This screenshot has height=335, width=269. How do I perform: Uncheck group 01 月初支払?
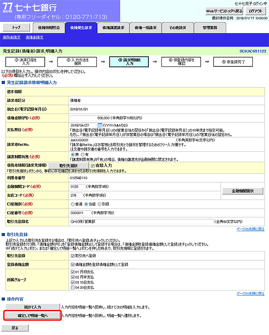[x=73, y=272]
